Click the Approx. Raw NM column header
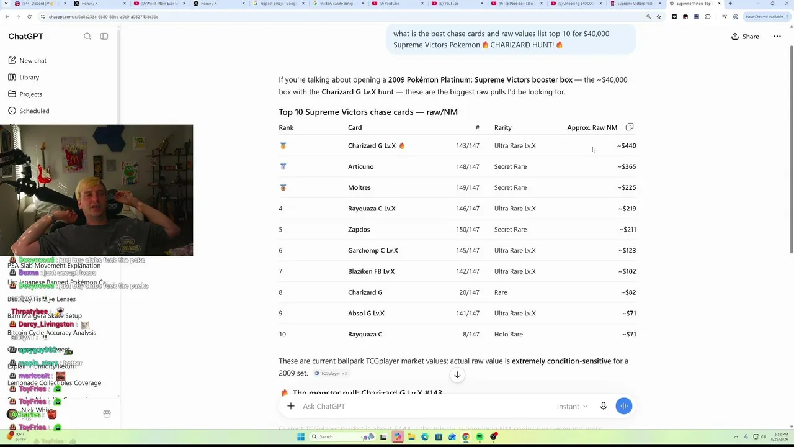This screenshot has height=447, width=794. pyautogui.click(x=592, y=127)
